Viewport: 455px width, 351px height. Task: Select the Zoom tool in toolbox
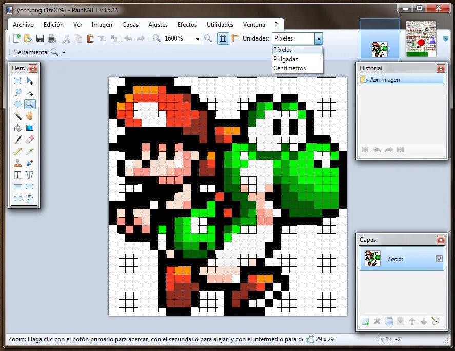click(x=30, y=104)
